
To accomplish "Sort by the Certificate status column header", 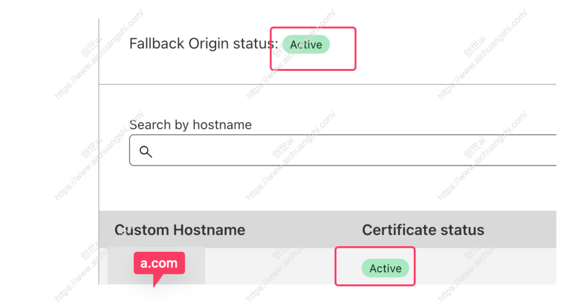I will (x=423, y=230).
